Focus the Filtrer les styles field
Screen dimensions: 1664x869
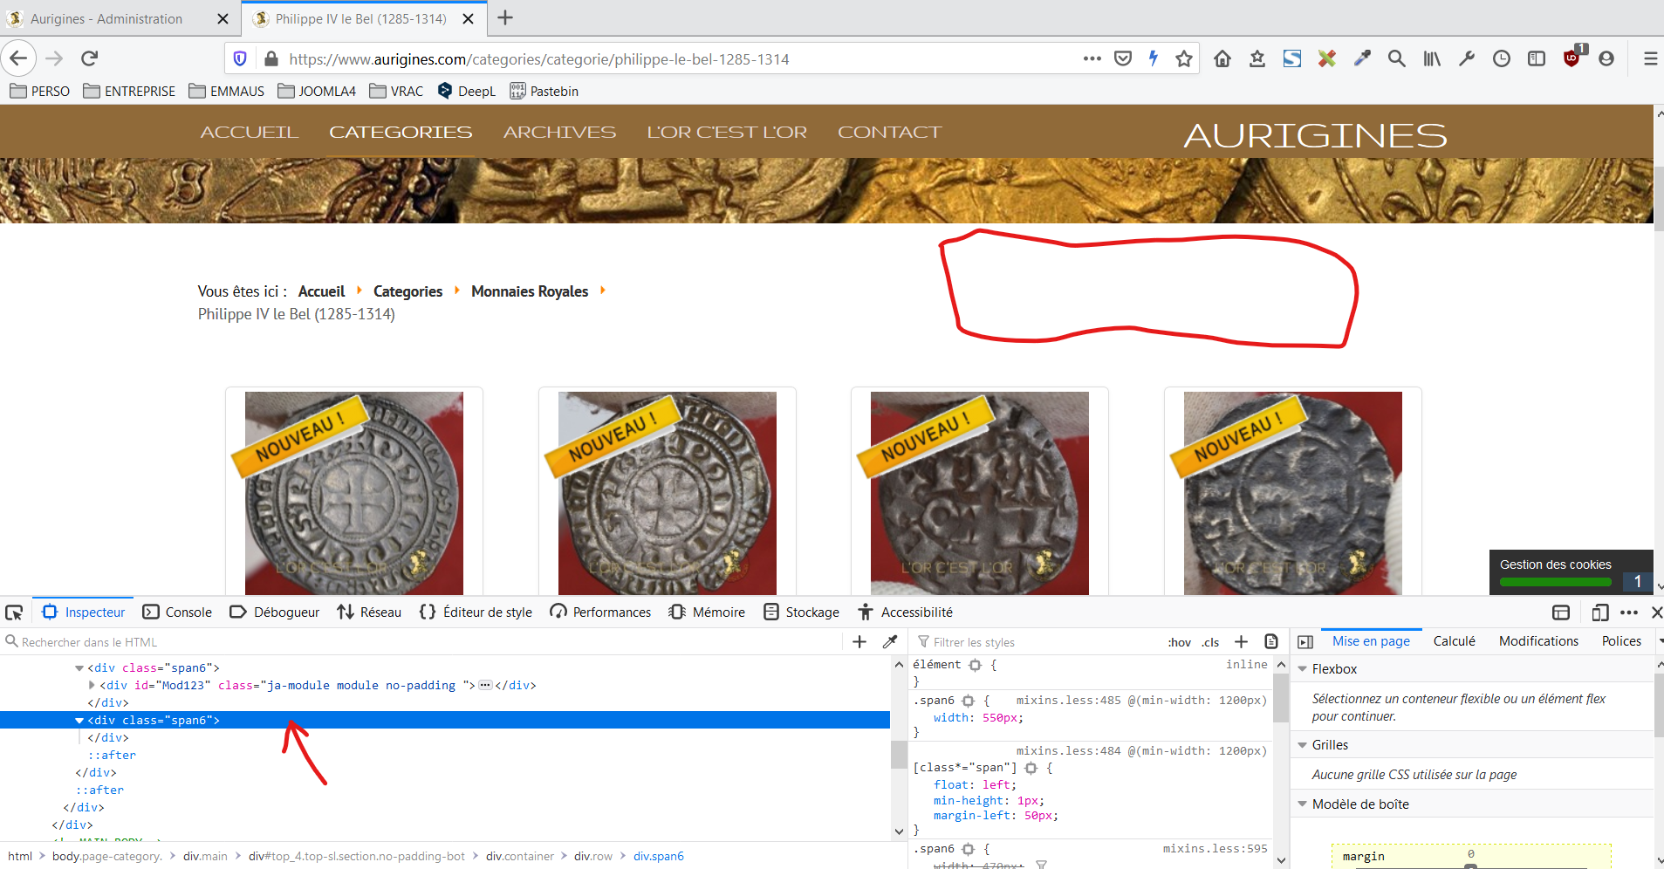pyautogui.click(x=1038, y=642)
